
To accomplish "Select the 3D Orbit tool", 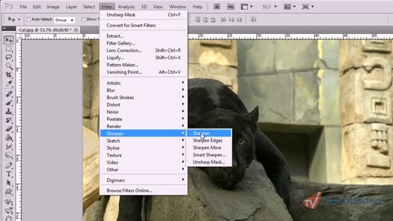I will click(x=9, y=211).
